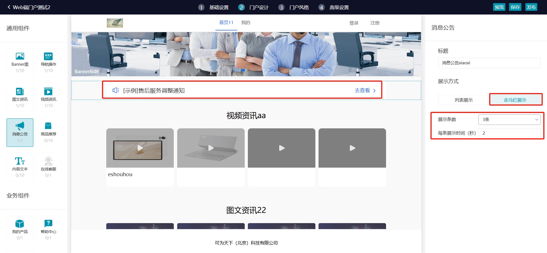Select the 消息公告 megaphone component
Image resolution: width=547 pixels, height=253 pixels.
(20, 133)
